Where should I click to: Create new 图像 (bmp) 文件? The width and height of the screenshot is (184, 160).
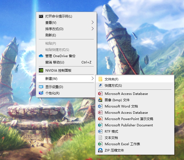(135, 100)
